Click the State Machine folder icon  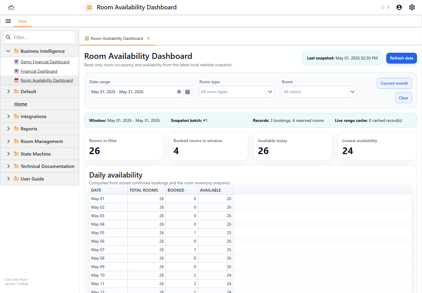point(16,154)
